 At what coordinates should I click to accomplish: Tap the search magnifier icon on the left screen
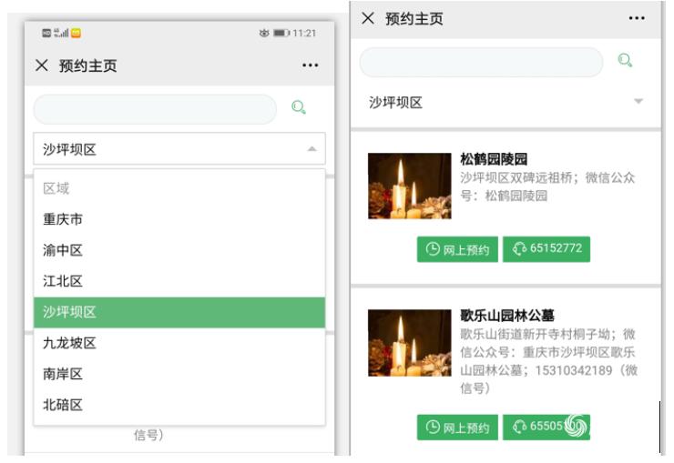pyautogui.click(x=299, y=106)
